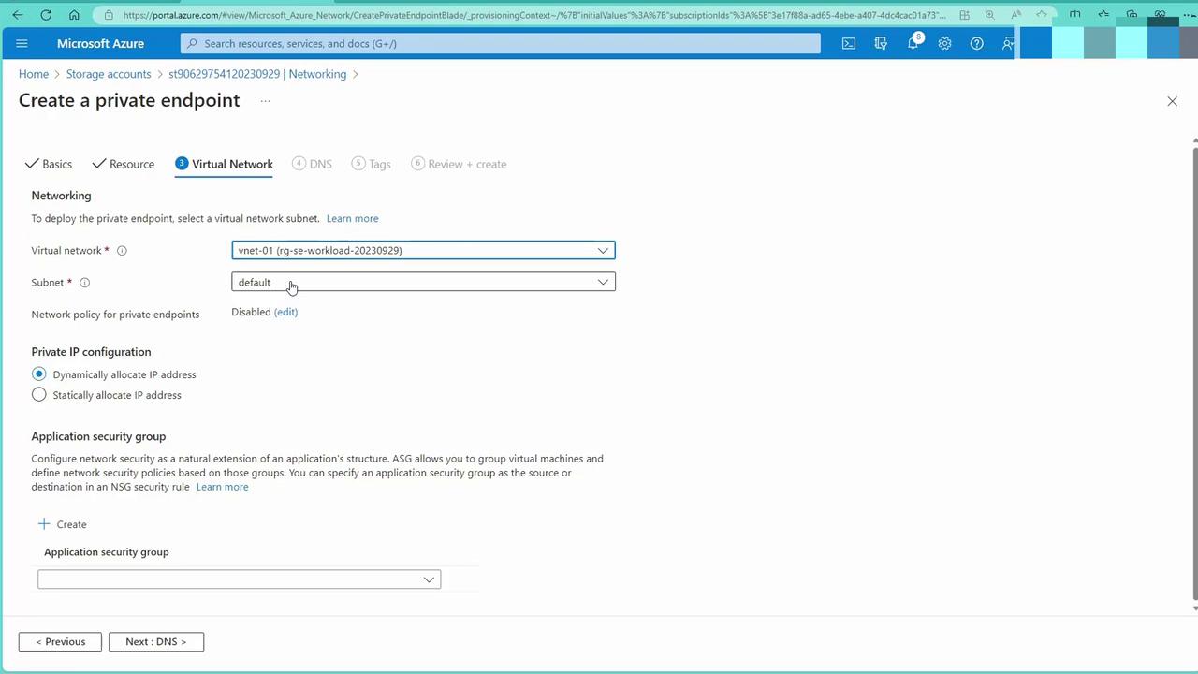1198x674 pixels.
Task: Go to the browser home page
Action: (74, 15)
